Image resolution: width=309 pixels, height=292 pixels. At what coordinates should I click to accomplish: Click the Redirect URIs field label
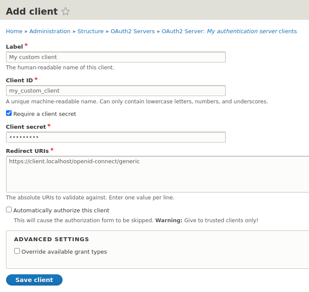pos(27,151)
